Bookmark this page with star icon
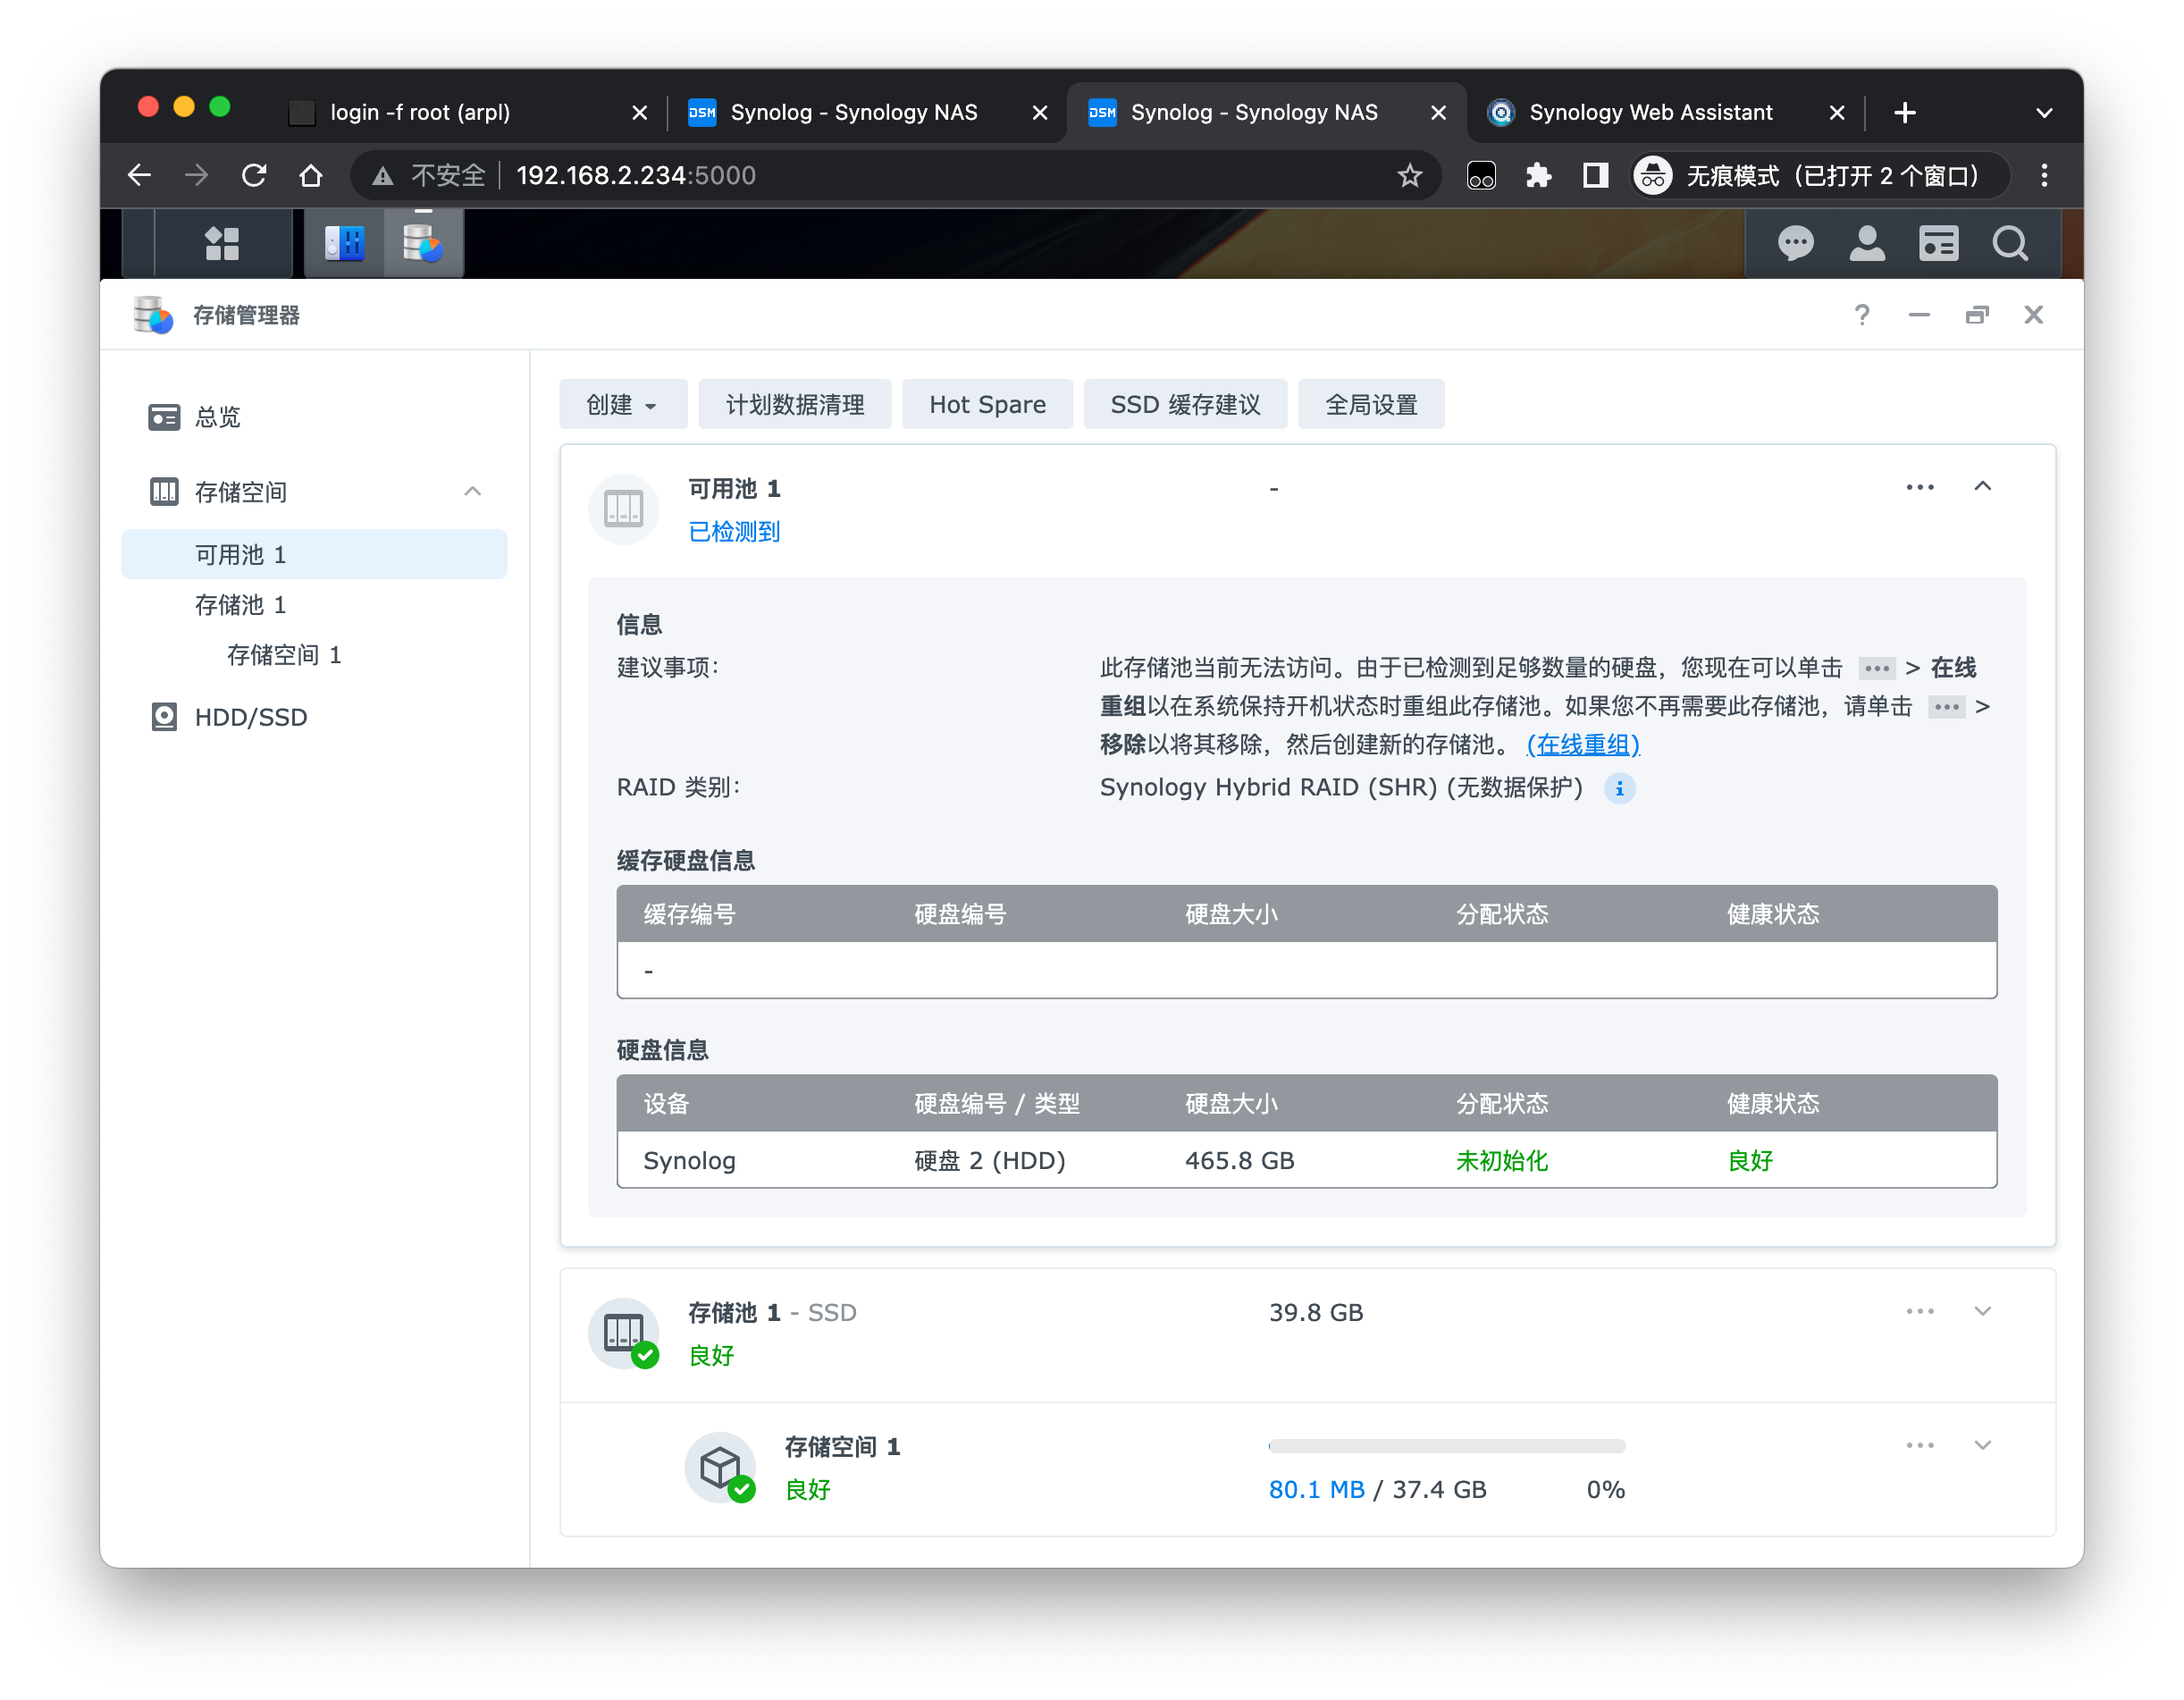Image resolution: width=2184 pixels, height=1700 pixels. point(1409,176)
